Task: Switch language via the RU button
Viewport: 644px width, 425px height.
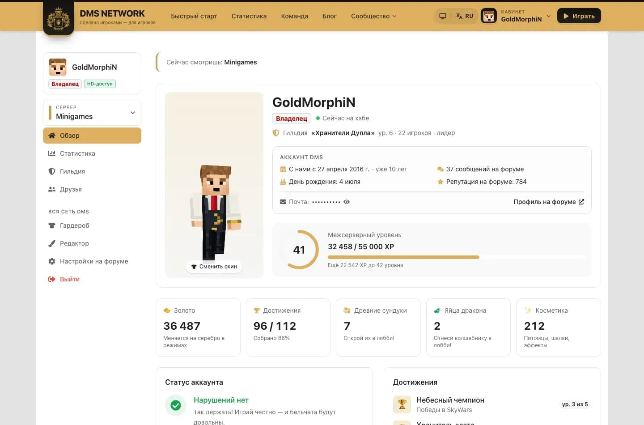Action: pos(465,16)
